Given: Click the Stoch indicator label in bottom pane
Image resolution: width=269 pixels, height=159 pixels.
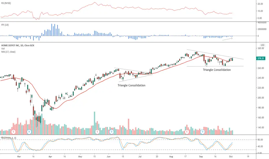Looking at the screenshot, I should [9, 138].
